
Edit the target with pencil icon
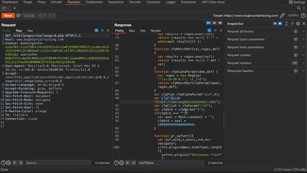[x=282, y=15]
